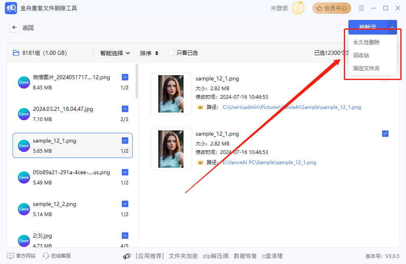
Task: Open the hamburger menu icon
Action: (x=361, y=8)
